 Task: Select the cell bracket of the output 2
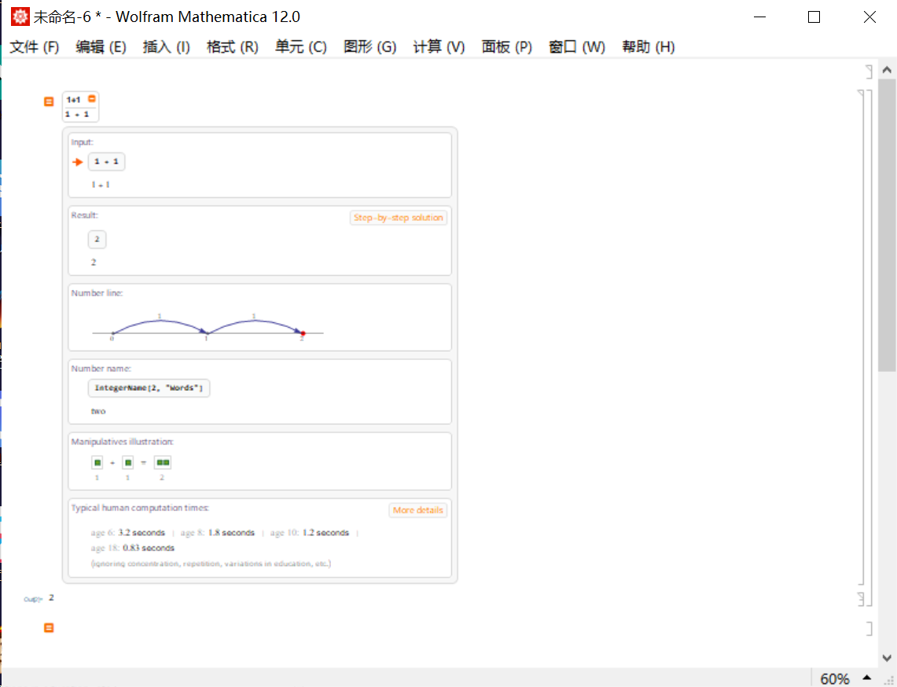click(x=860, y=599)
